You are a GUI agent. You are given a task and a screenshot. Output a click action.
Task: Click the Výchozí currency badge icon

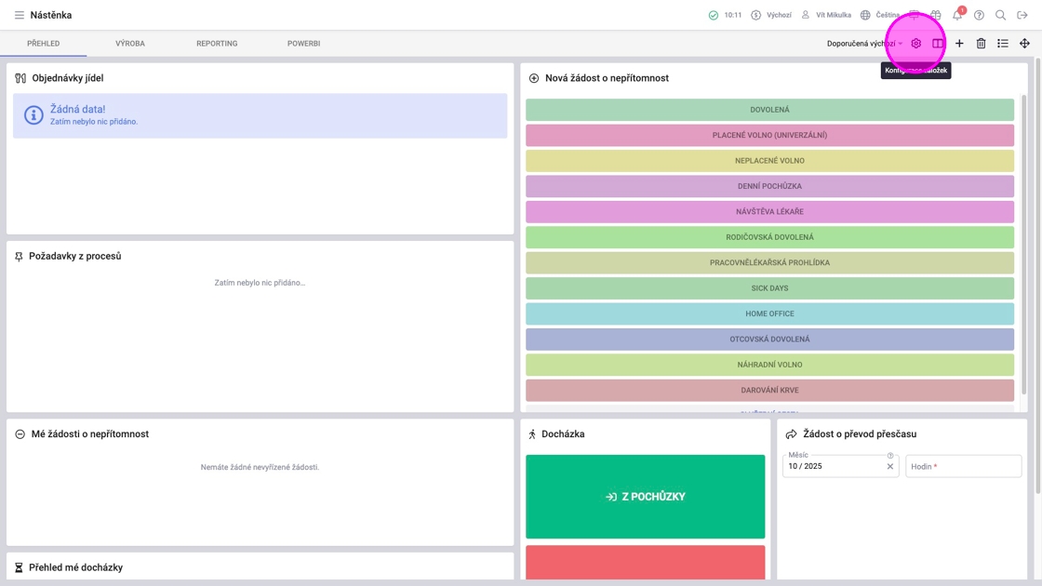click(755, 15)
